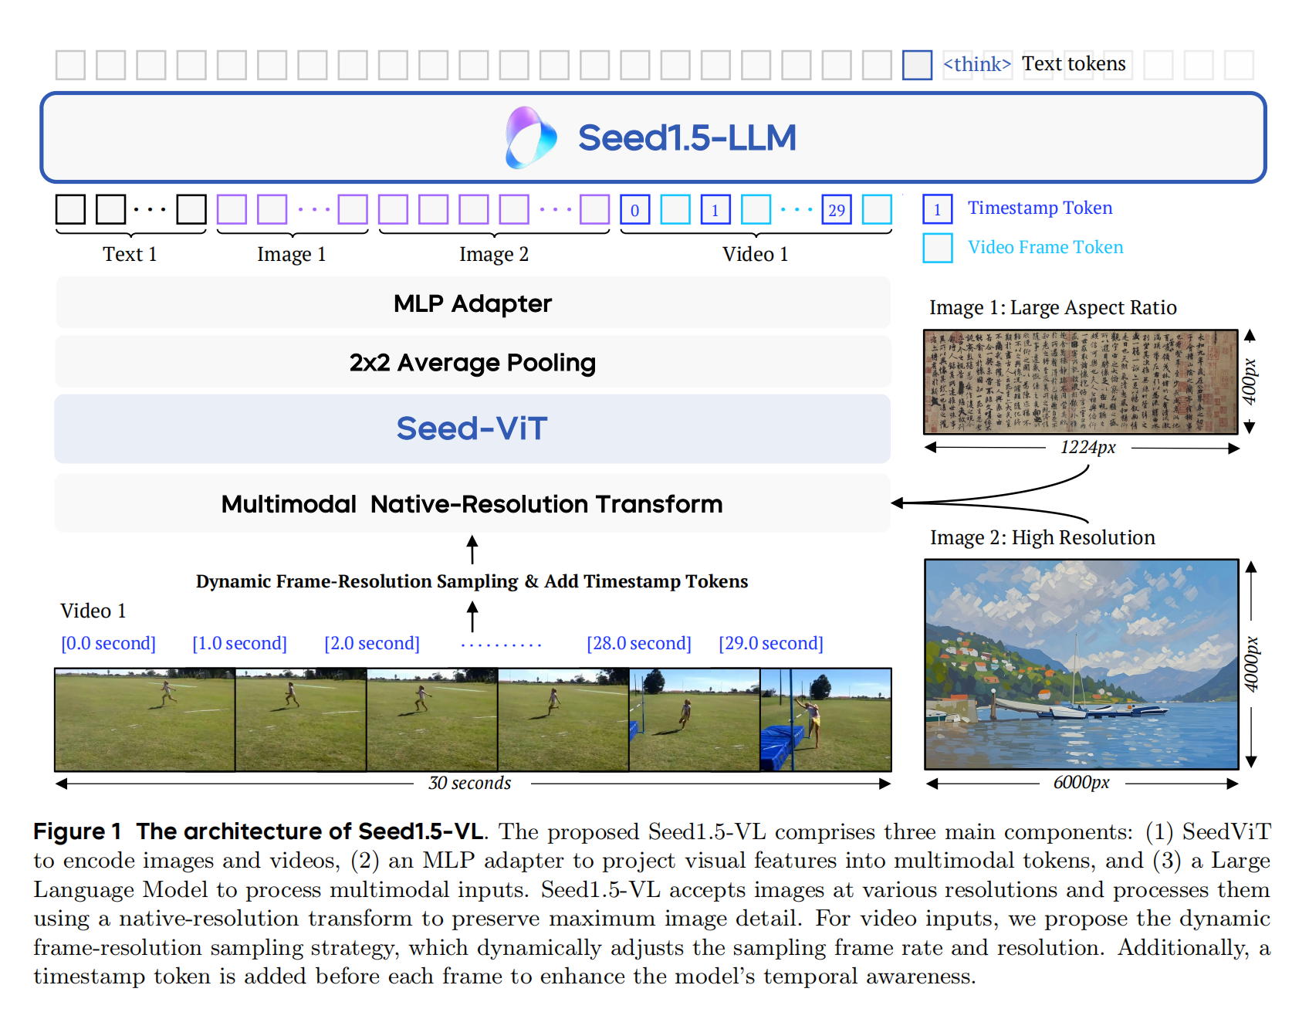Click the '[0.0 second]' timestamp label
Viewport: 1309px width, 1019px height.
point(109,643)
